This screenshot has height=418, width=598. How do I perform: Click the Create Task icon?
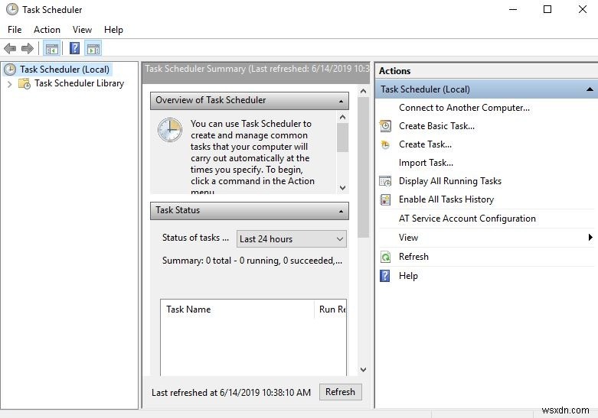[x=385, y=144]
